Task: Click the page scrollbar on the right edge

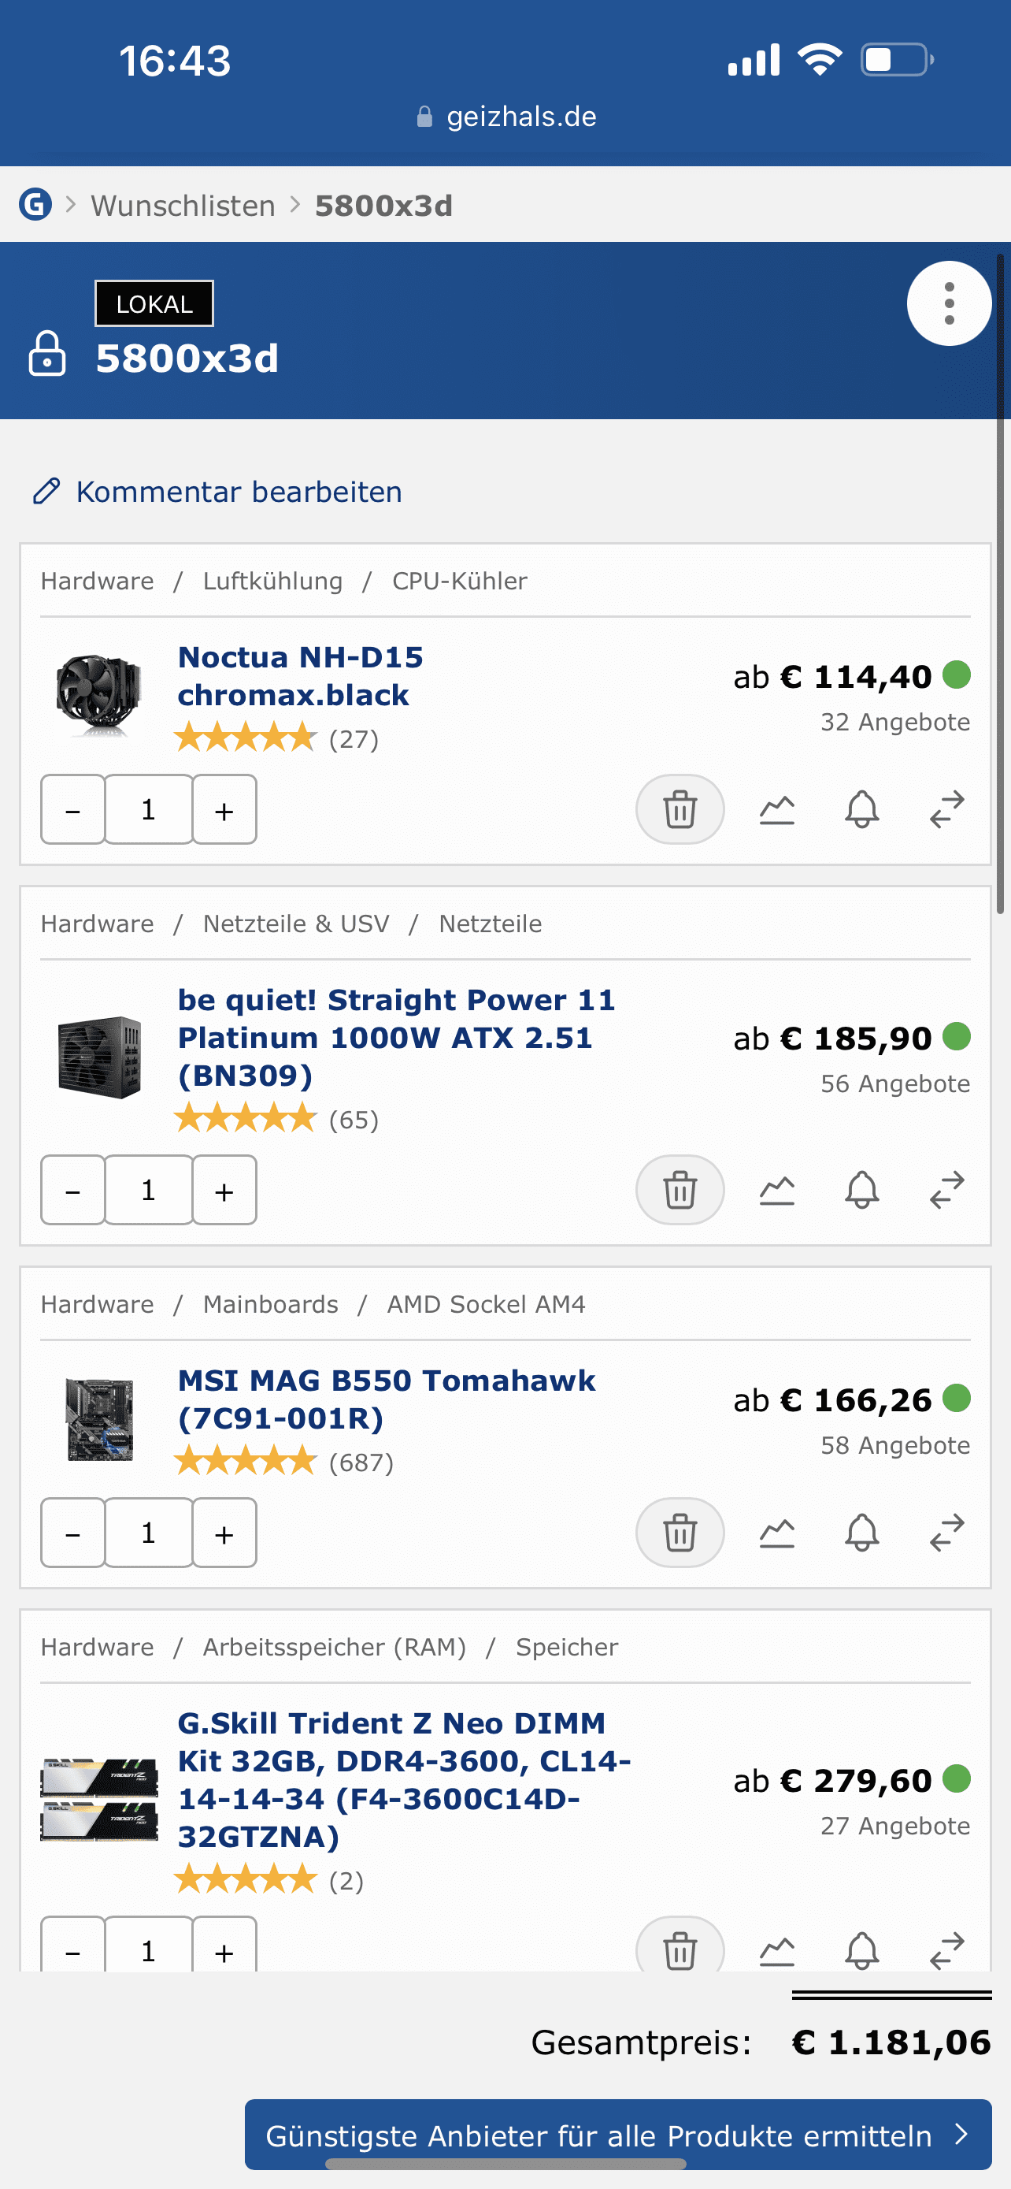Action: [x=1002, y=586]
